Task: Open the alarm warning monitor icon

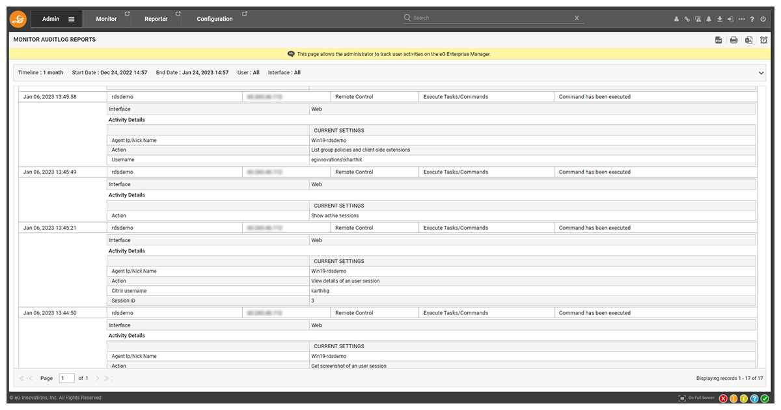Action: coord(698,20)
